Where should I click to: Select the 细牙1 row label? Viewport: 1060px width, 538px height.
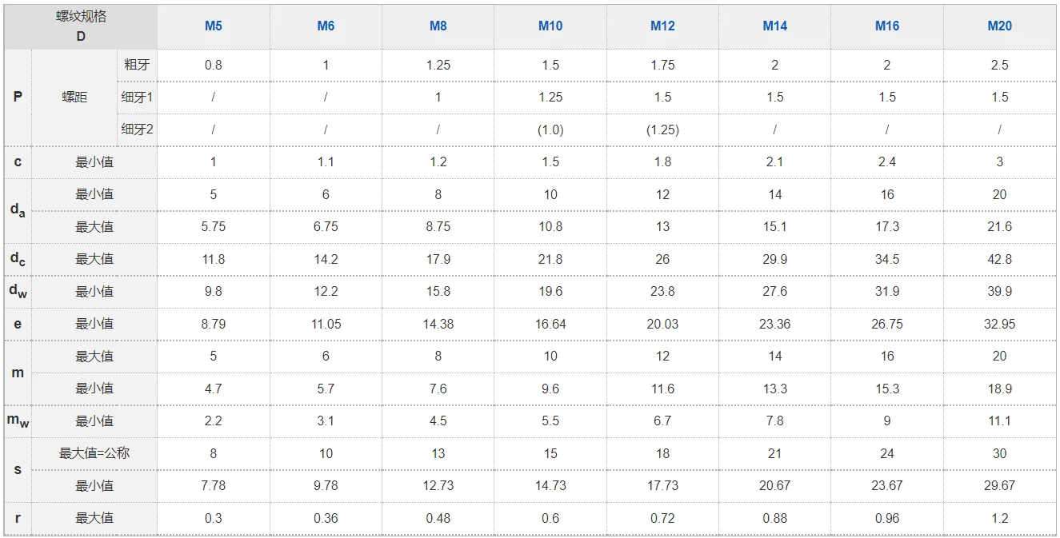click(x=137, y=97)
